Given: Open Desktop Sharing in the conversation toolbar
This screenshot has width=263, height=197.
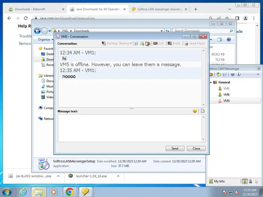Looking at the screenshot, I should coord(116,43).
